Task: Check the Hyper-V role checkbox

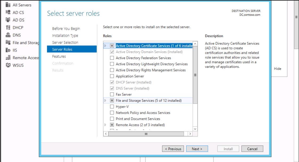Action: (112, 107)
